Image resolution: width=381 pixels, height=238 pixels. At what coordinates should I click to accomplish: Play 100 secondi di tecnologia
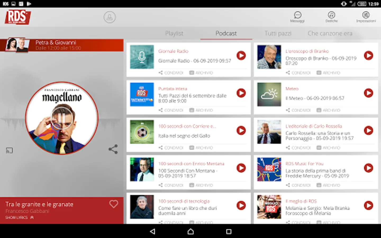point(241,206)
